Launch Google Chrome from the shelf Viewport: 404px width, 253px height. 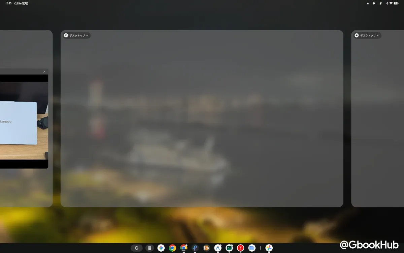[x=172, y=248]
